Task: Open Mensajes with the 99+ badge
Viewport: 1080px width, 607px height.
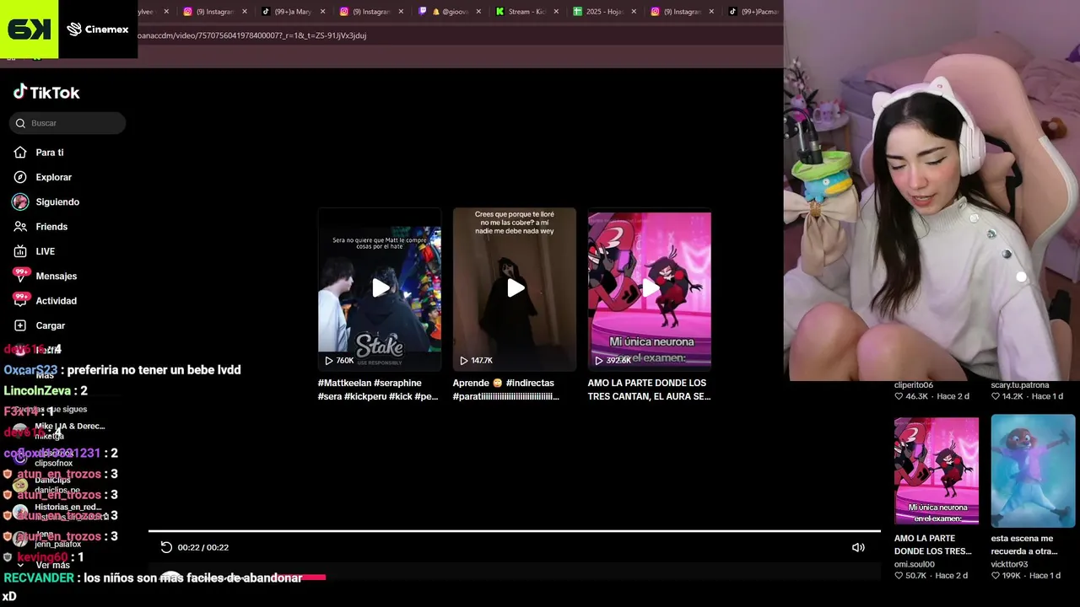Action: pyautogui.click(x=45, y=276)
